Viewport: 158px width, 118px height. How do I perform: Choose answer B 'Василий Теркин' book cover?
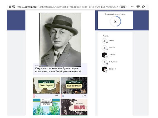pyautogui.click(x=74, y=85)
